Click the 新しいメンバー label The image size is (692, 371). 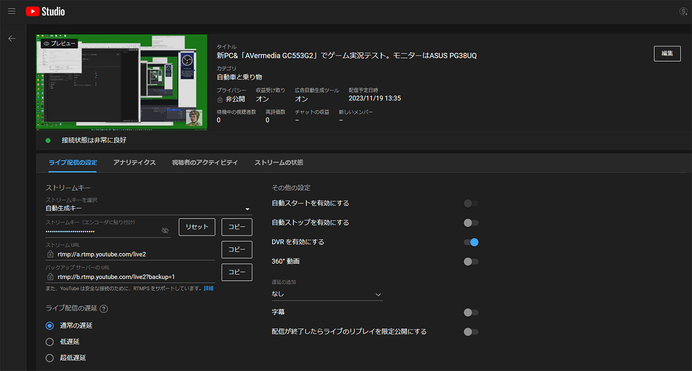356,112
